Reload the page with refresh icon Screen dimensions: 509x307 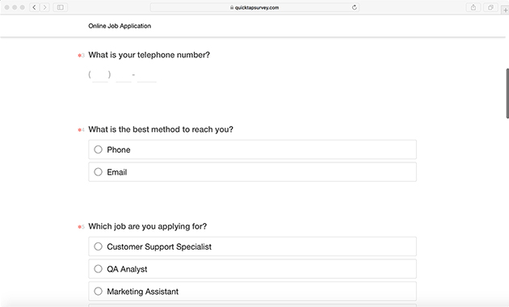[355, 7]
